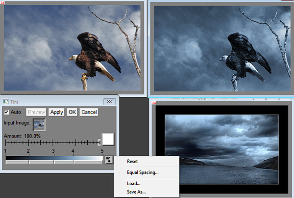Viewport: 294px width, 198px height.
Task: Choose Load... from the options menu
Action: click(134, 183)
